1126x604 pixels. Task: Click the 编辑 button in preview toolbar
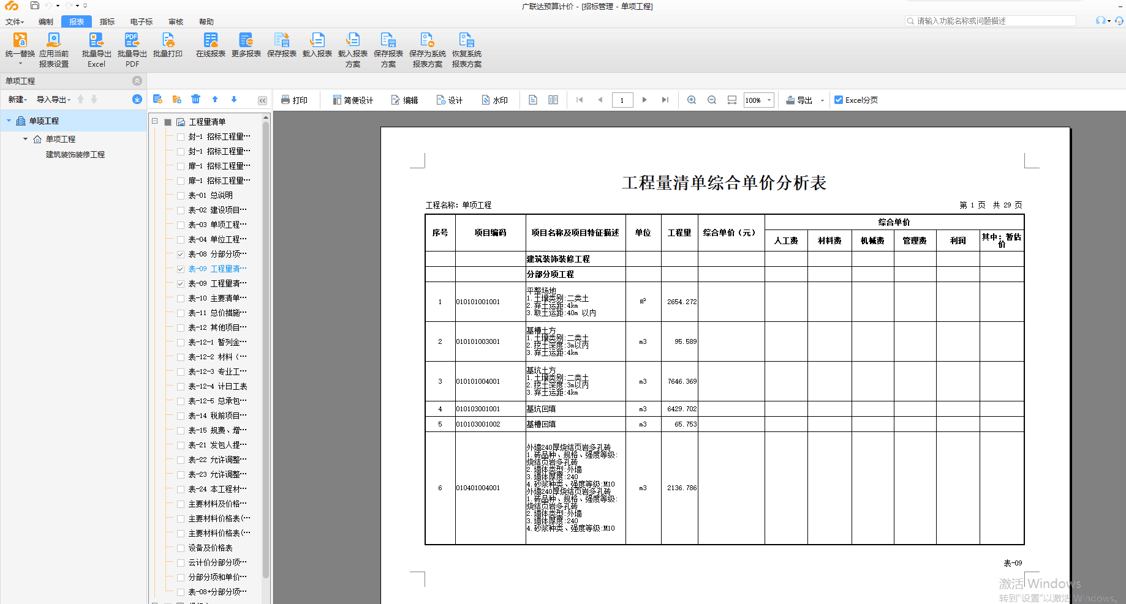[x=405, y=100]
